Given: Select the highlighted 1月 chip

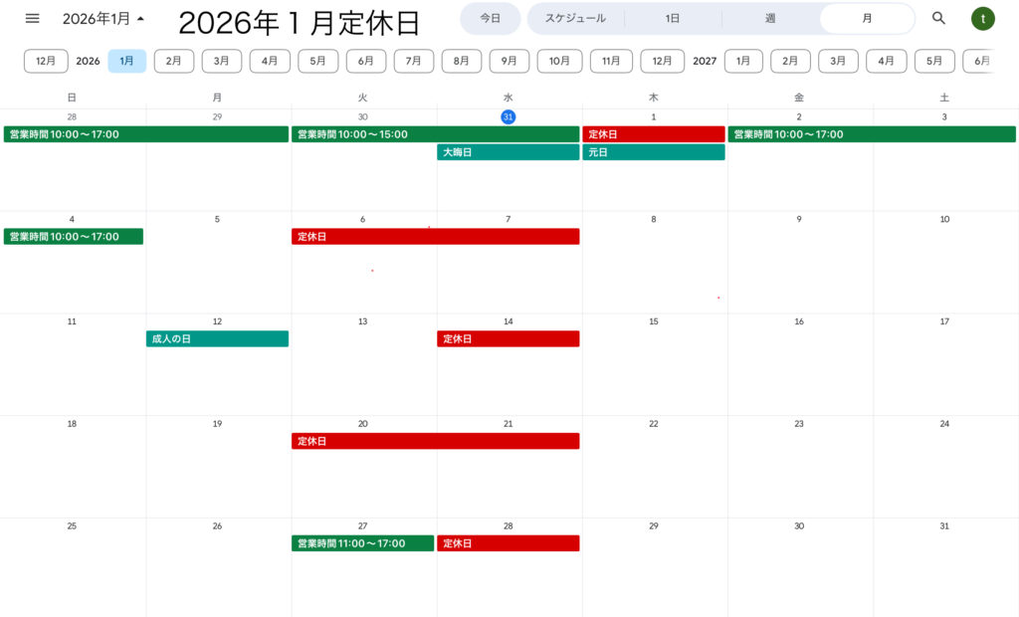Looking at the screenshot, I should click(x=126, y=61).
